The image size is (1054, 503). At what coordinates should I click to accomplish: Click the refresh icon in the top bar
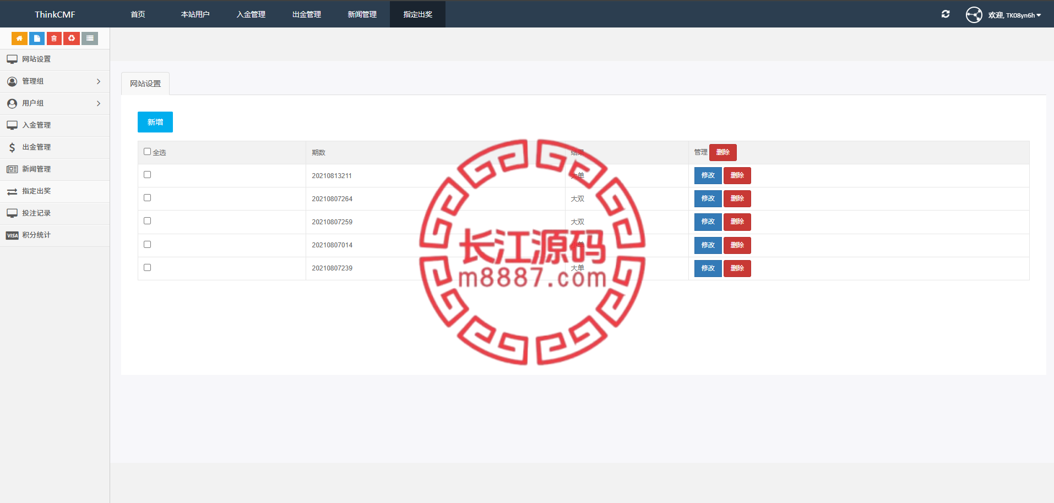946,14
